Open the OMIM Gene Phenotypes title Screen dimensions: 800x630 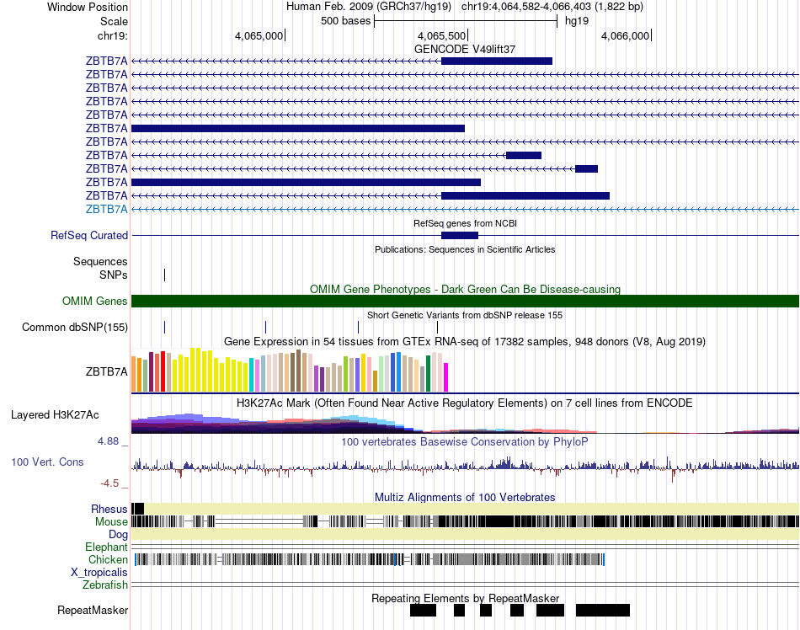[465, 289]
